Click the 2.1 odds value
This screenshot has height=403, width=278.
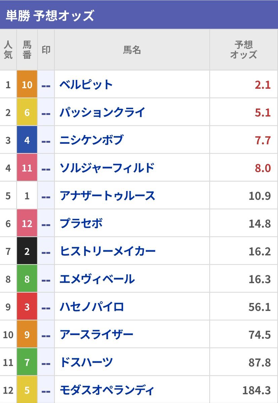tap(263, 85)
